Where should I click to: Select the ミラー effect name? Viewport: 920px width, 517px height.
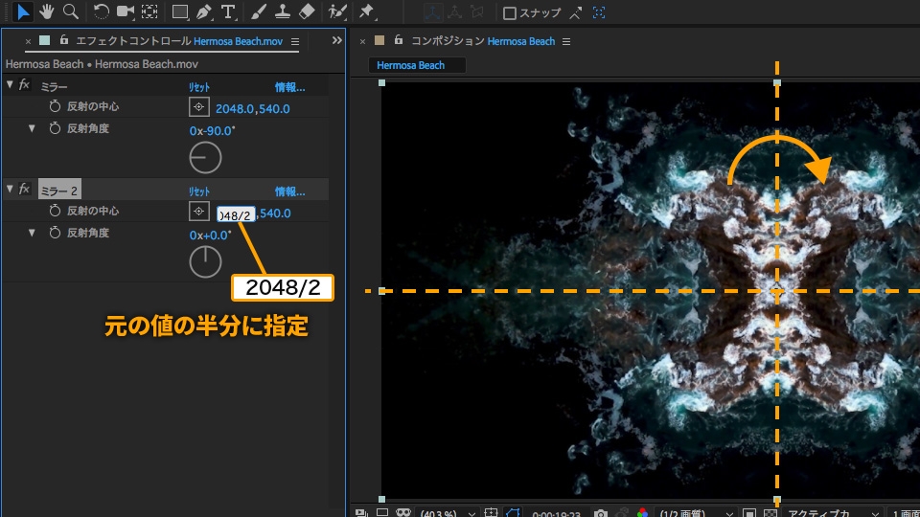point(54,87)
